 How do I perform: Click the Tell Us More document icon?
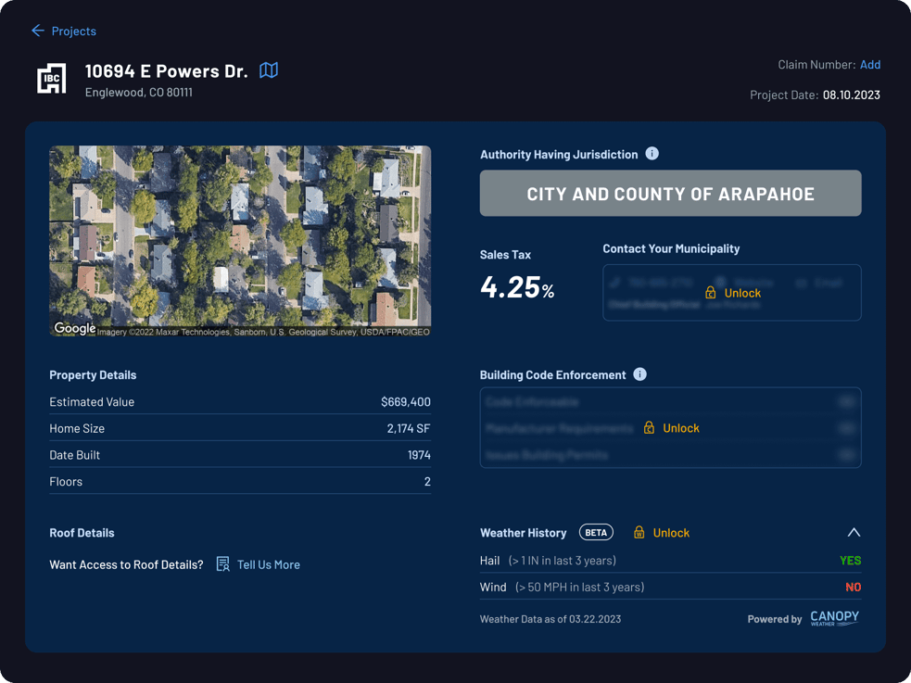pos(222,564)
